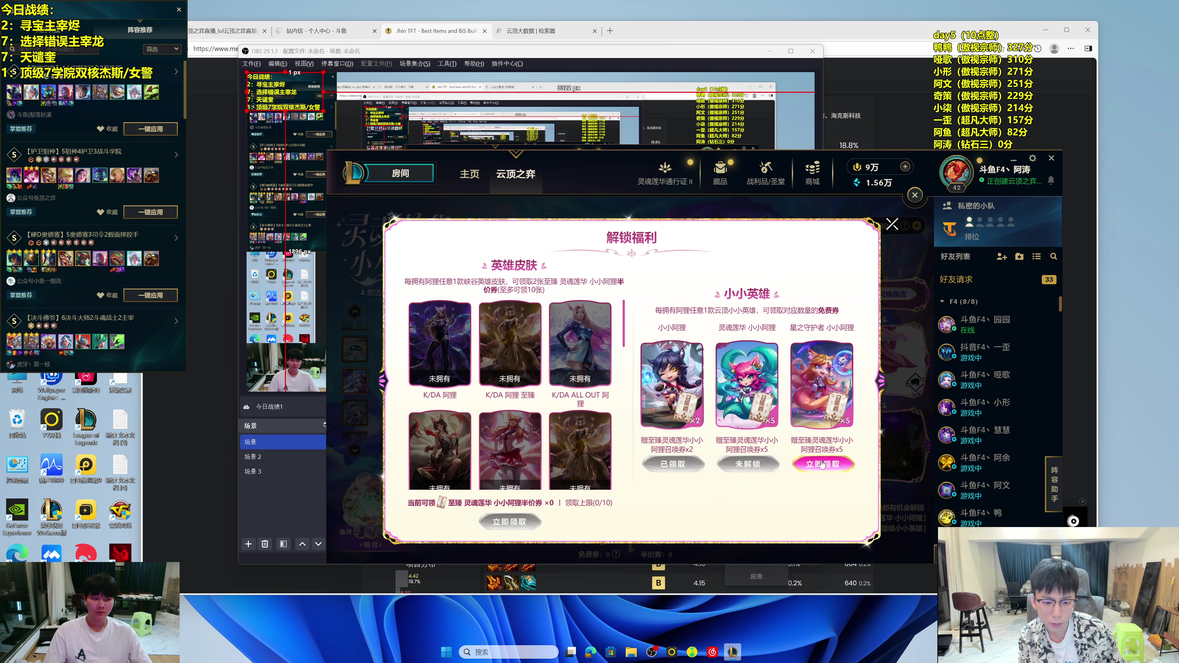
Task: Switch to the 云顶之弈 tab
Action: pyautogui.click(x=516, y=174)
